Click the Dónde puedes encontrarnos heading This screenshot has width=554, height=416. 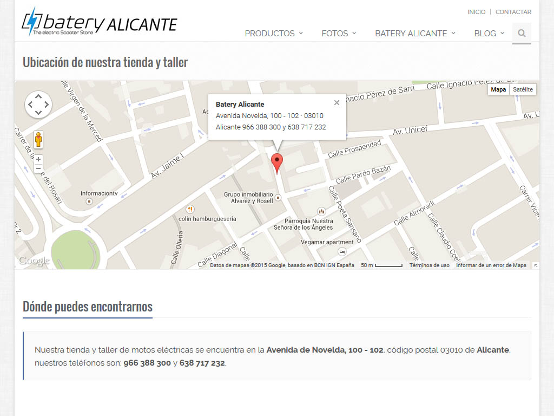point(88,307)
